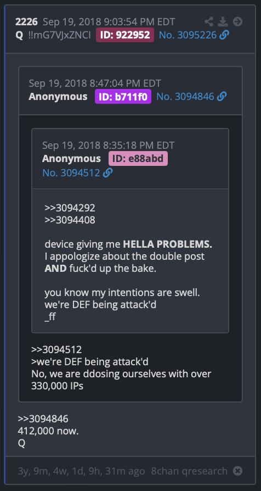Select the pink ID: e88abd badge
This screenshot has height=491, width=261.
tap(138, 158)
